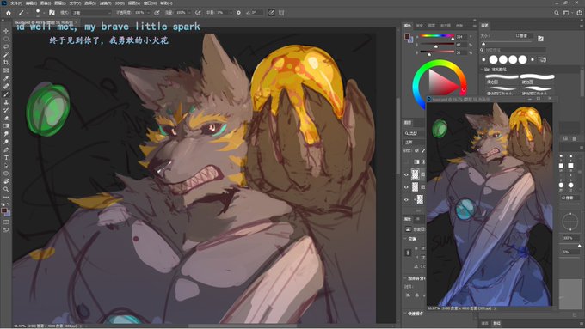Hide the third layer with eye icon
Image resolution: width=585 pixels, height=329 pixels.
[407, 199]
